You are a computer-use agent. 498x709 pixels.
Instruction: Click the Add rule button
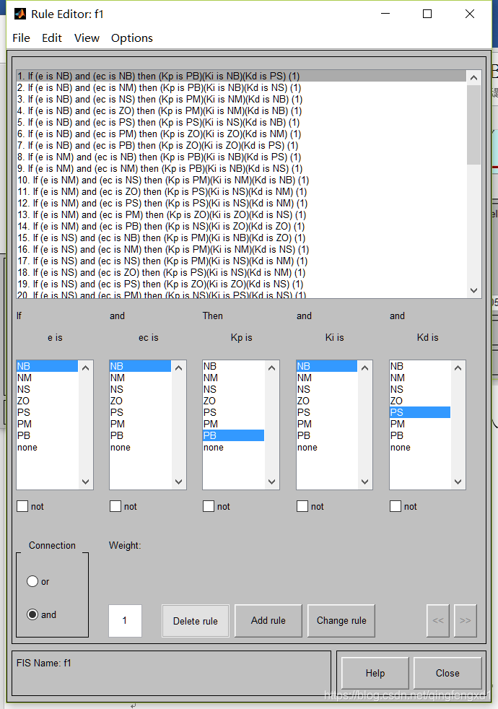(x=268, y=621)
